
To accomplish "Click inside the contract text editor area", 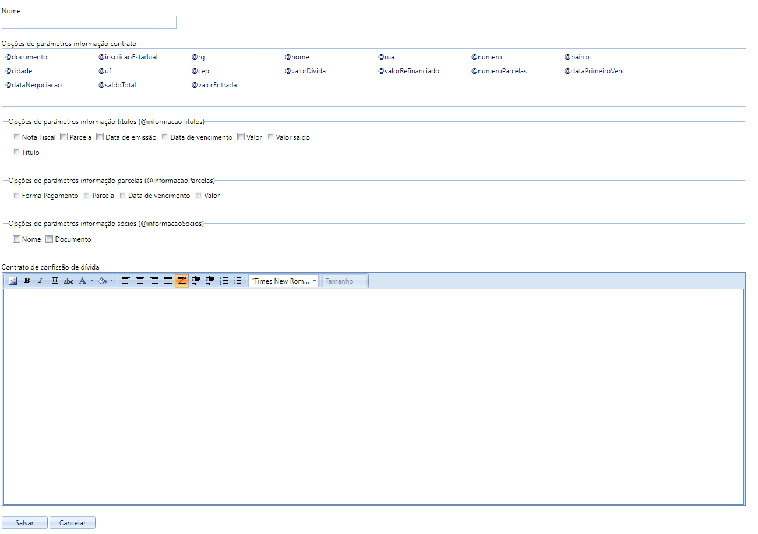I will 373,397.
